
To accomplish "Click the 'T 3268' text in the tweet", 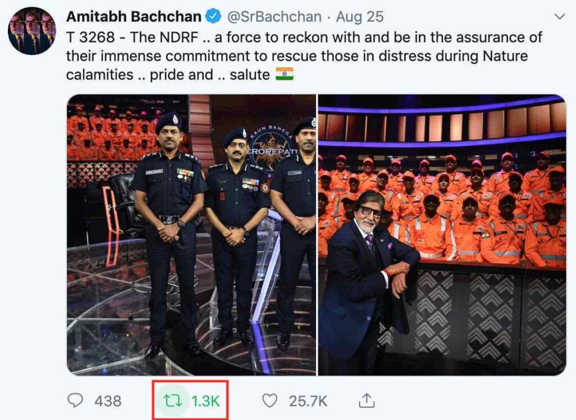I will tap(90, 38).
